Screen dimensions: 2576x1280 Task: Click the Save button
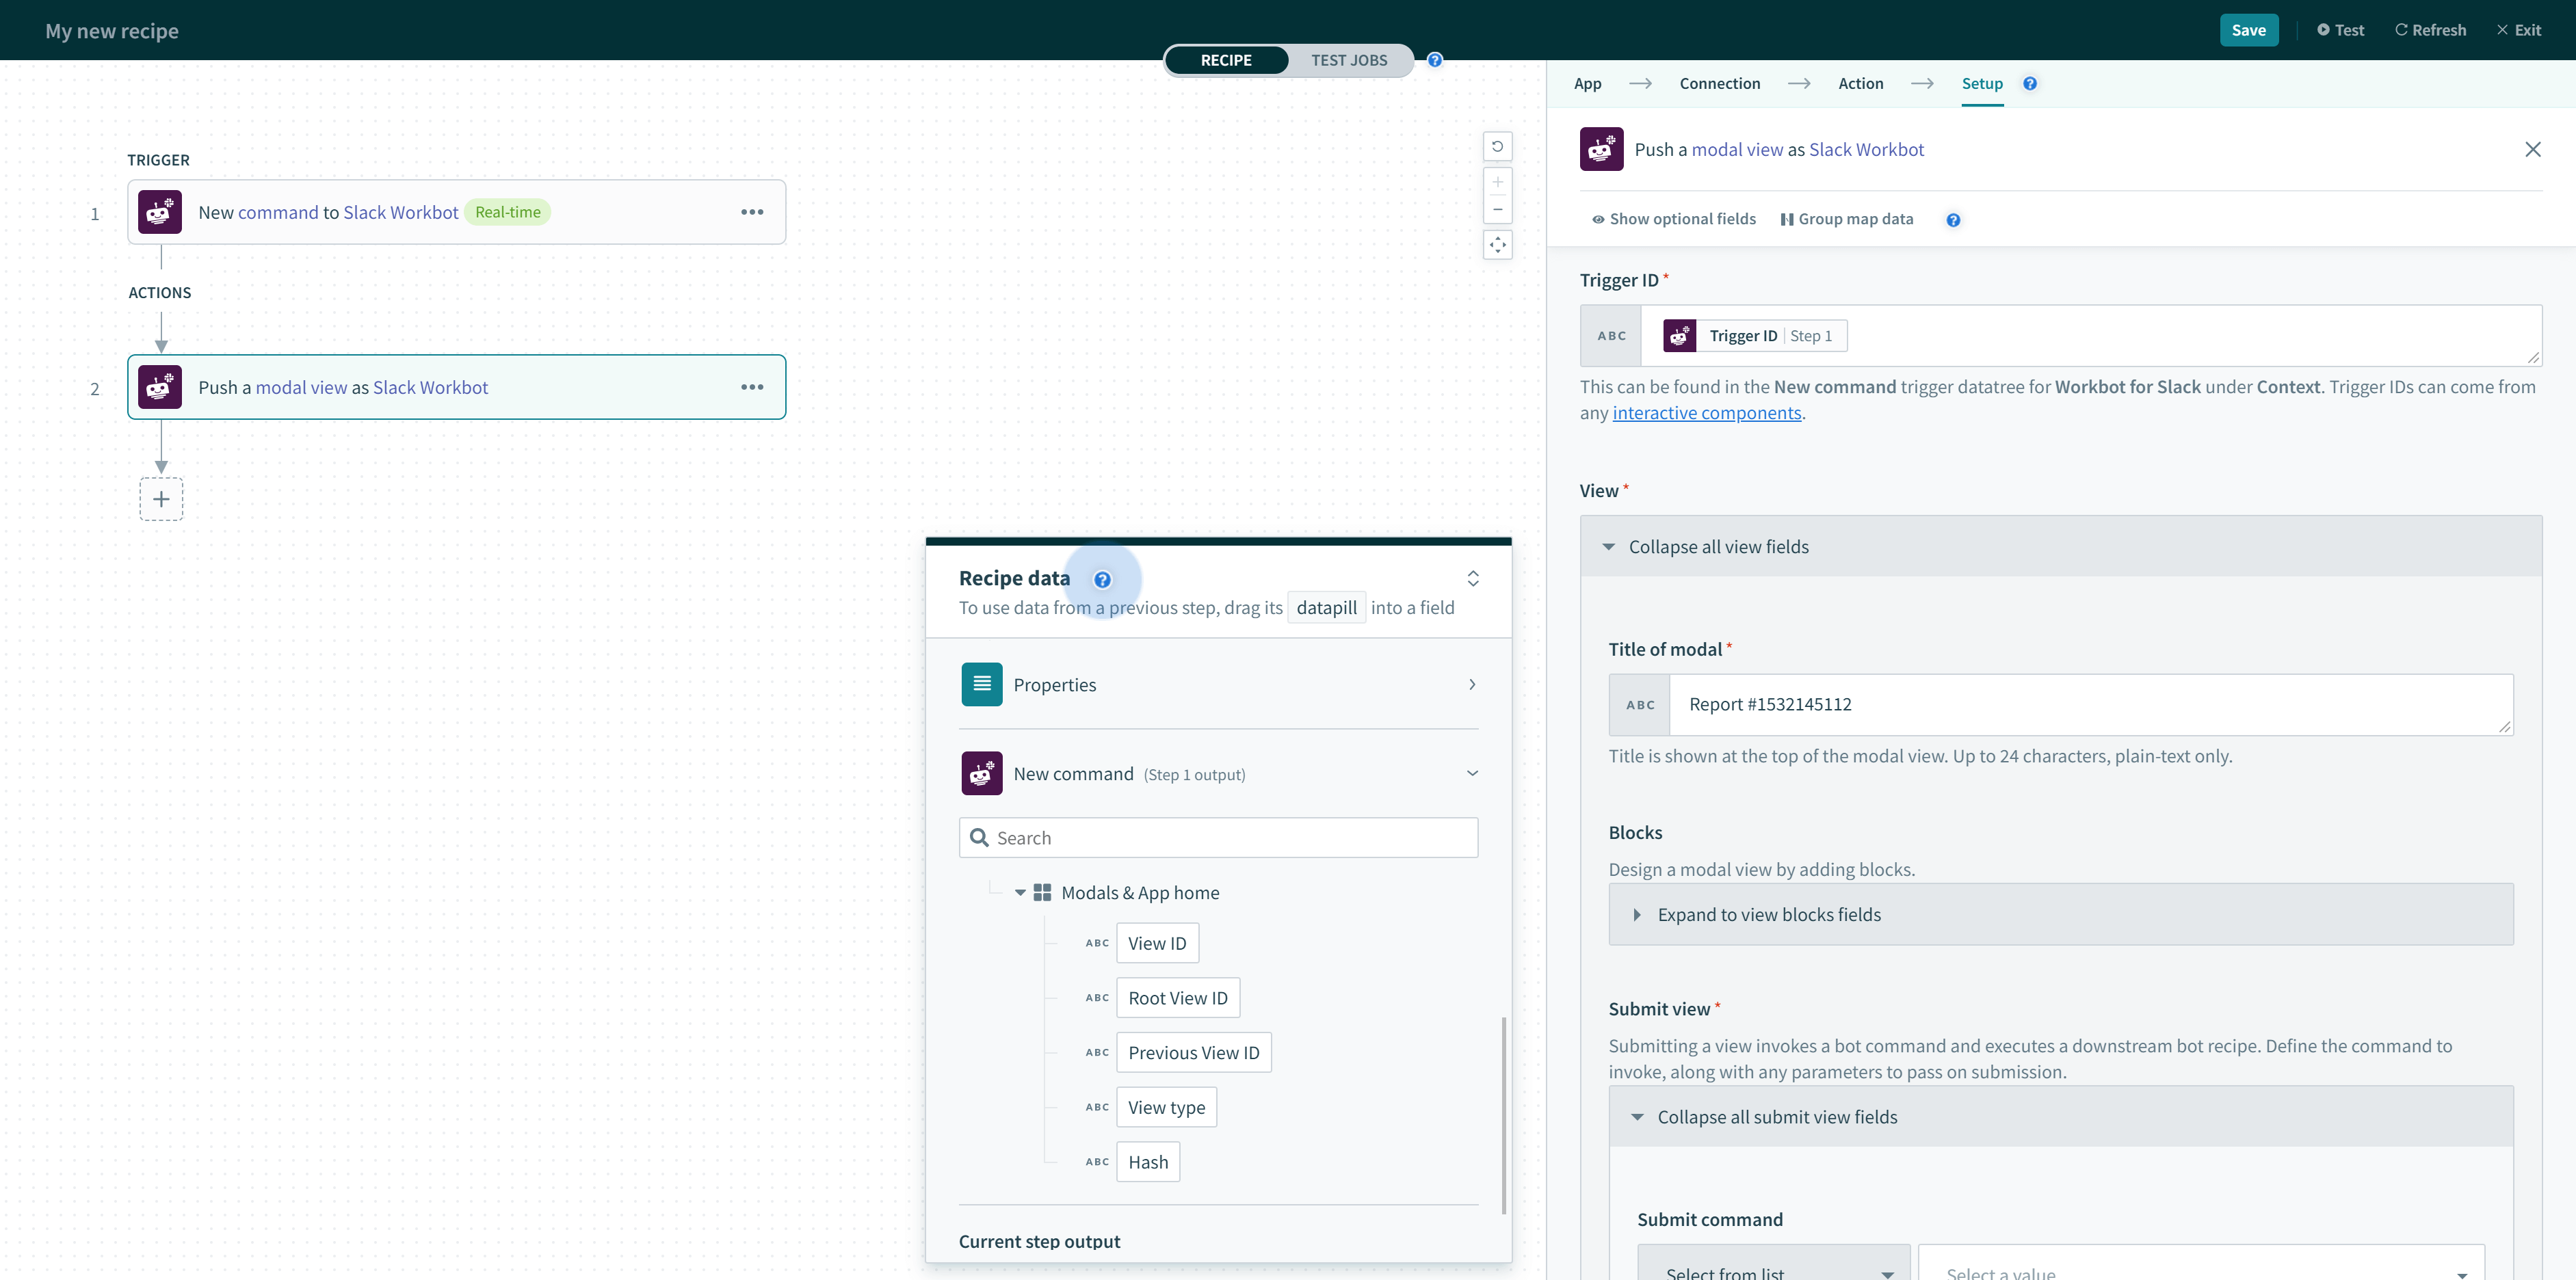(2248, 30)
